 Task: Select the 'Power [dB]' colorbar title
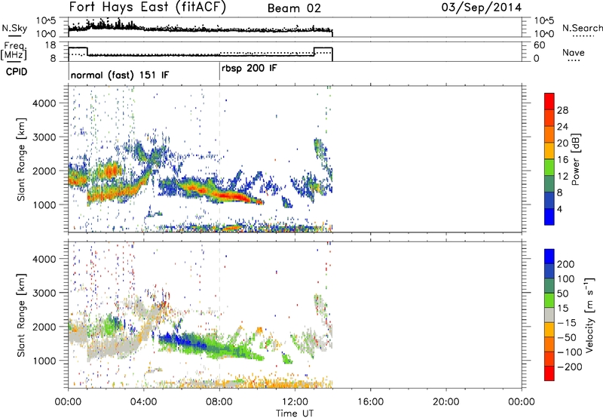[x=576, y=159]
